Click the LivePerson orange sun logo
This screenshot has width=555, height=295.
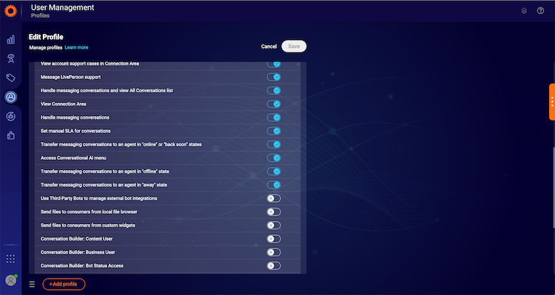(10, 11)
